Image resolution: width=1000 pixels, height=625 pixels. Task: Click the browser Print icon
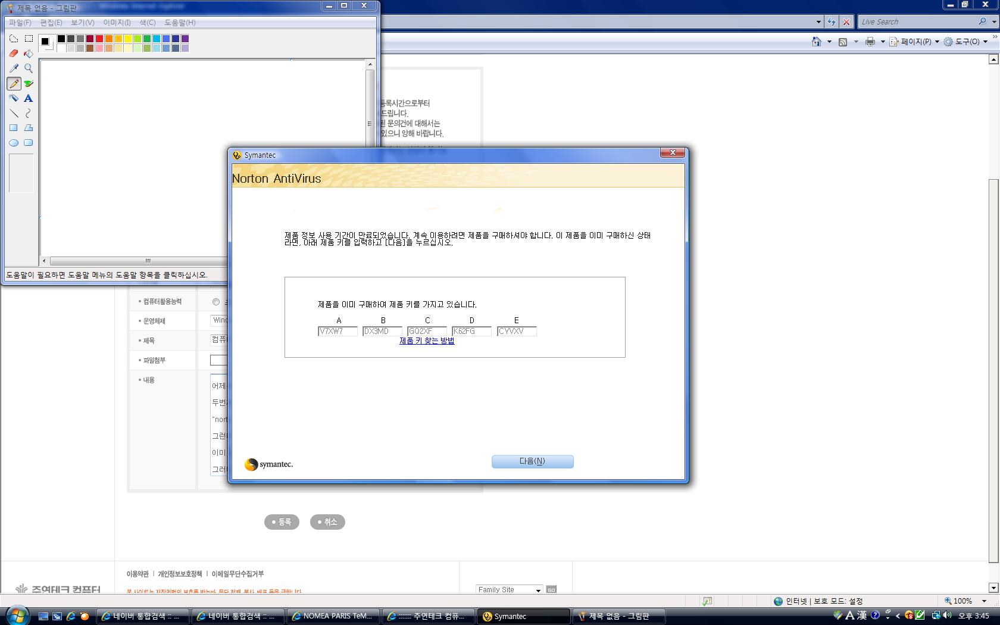(x=870, y=42)
